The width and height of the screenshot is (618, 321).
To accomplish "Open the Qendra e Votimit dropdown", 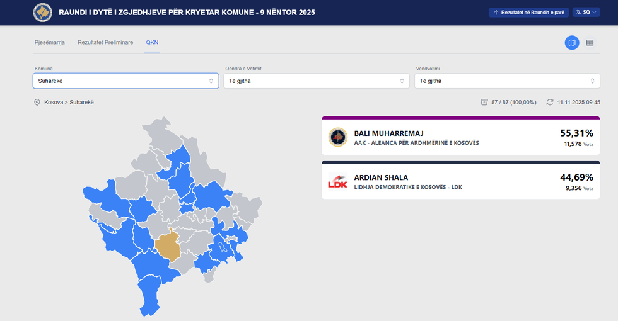I will 317,81.
